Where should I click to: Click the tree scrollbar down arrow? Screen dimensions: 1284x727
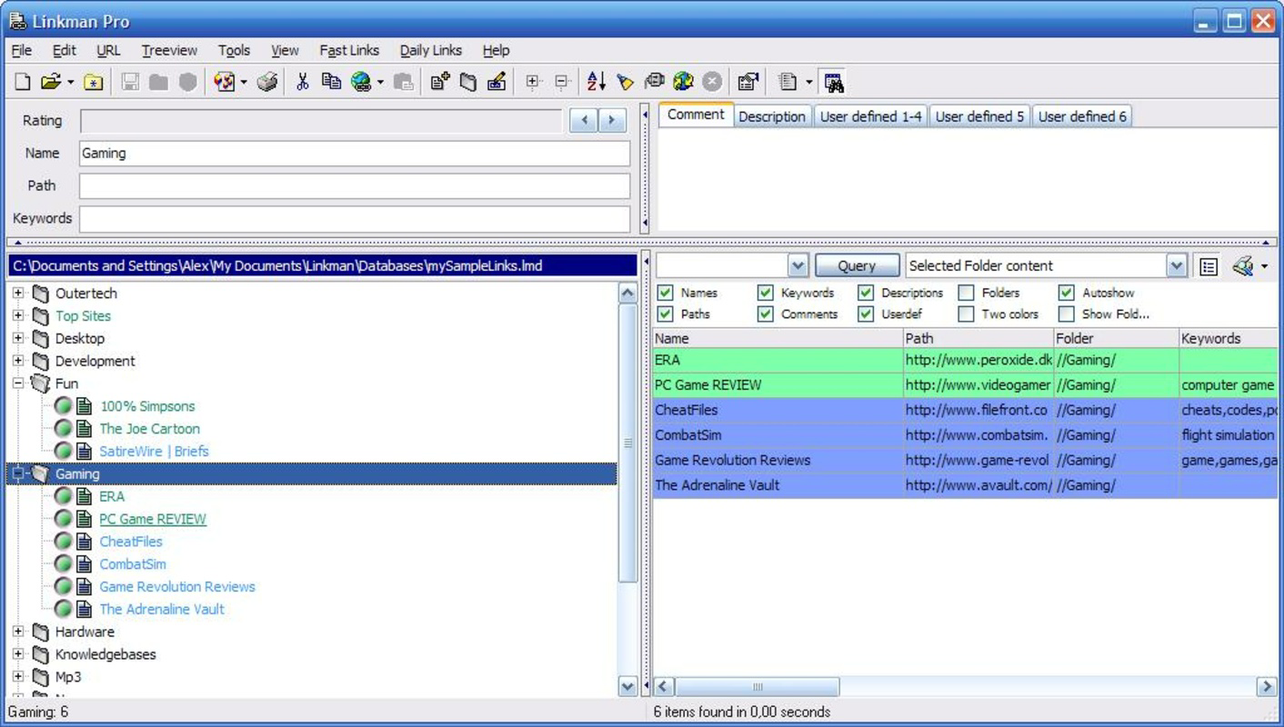627,686
